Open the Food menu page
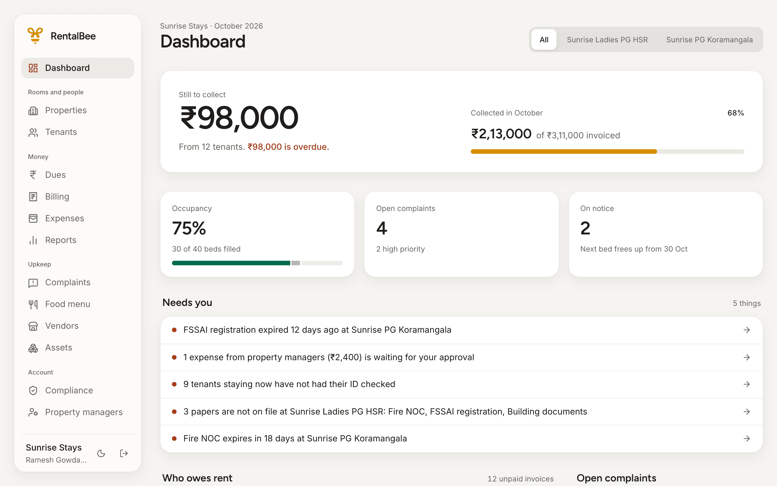 click(78, 304)
